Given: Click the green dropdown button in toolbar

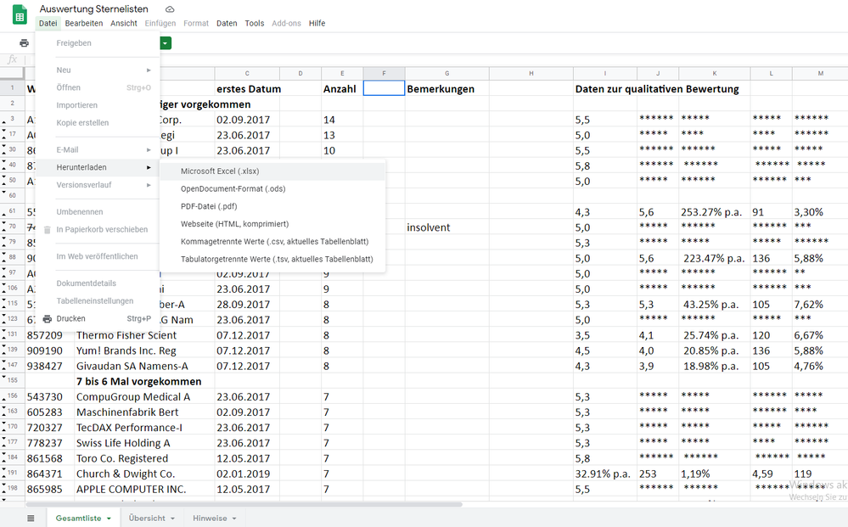Looking at the screenshot, I should 165,43.
